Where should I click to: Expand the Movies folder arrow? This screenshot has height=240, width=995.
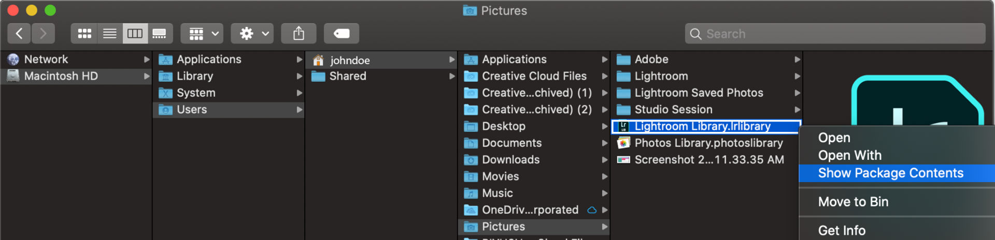[x=604, y=176]
